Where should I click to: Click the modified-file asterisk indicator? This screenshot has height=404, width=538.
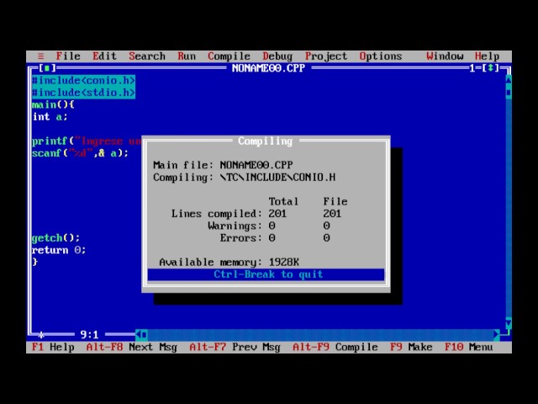[41, 335]
